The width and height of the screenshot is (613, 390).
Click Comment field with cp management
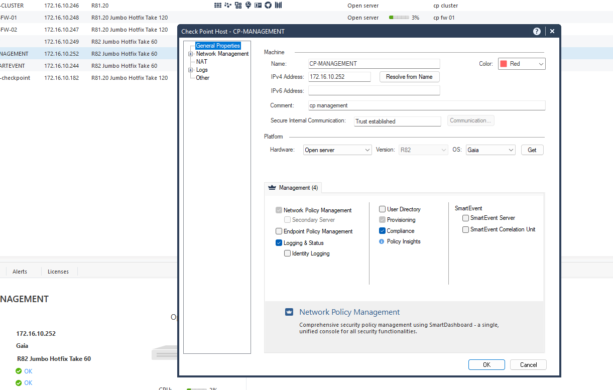coord(427,105)
